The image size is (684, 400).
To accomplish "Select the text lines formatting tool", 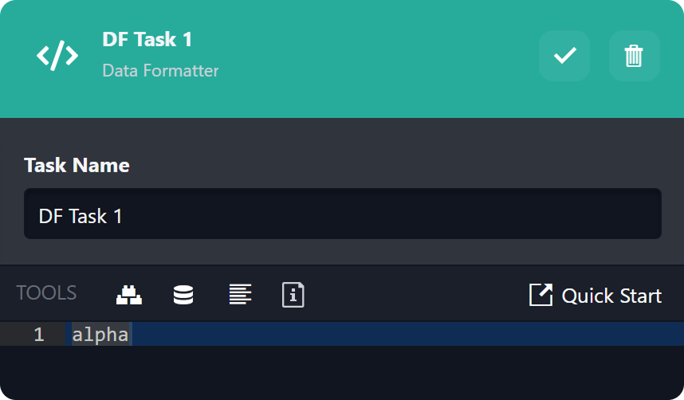I will [x=240, y=295].
